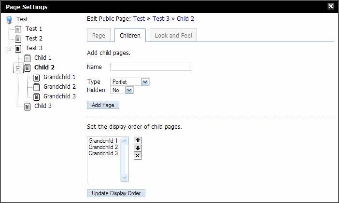Select Grandchild 1 in display order list

pyautogui.click(x=103, y=141)
